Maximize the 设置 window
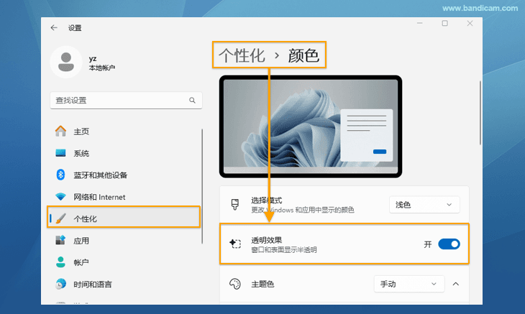 pyautogui.click(x=444, y=23)
